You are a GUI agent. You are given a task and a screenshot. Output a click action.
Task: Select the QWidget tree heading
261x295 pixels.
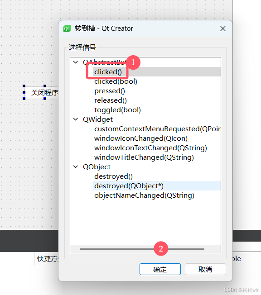[x=97, y=119]
